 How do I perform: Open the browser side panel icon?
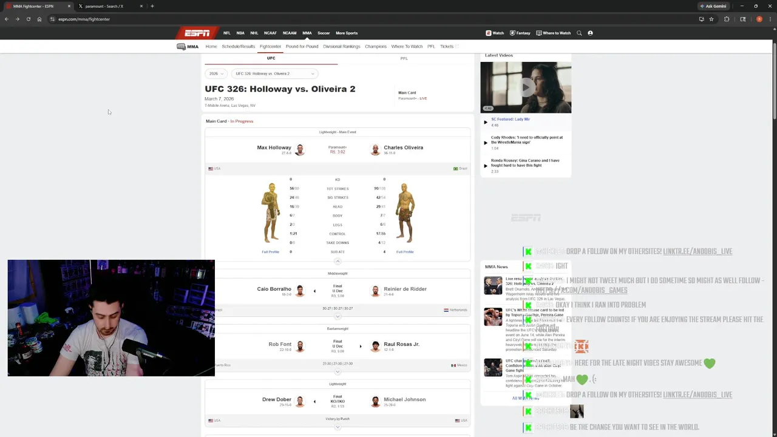(x=742, y=19)
